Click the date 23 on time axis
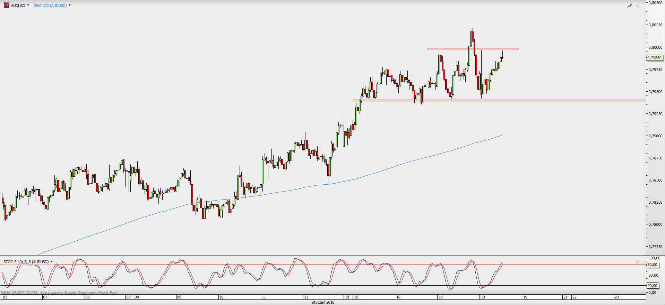The width and height of the screenshot is (665, 305). point(616,297)
